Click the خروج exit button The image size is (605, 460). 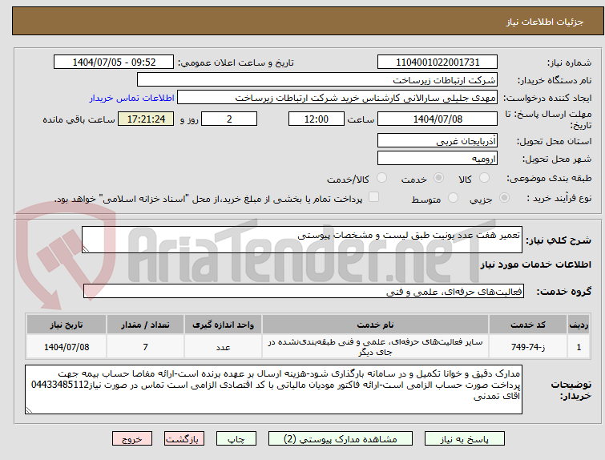coord(132,439)
